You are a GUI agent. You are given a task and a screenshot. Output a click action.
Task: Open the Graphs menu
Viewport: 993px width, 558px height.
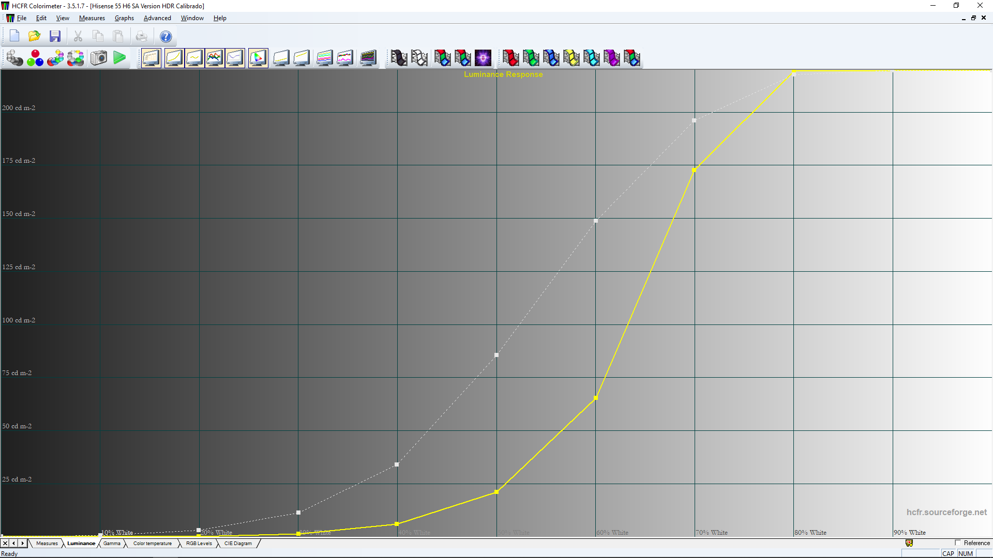124,18
